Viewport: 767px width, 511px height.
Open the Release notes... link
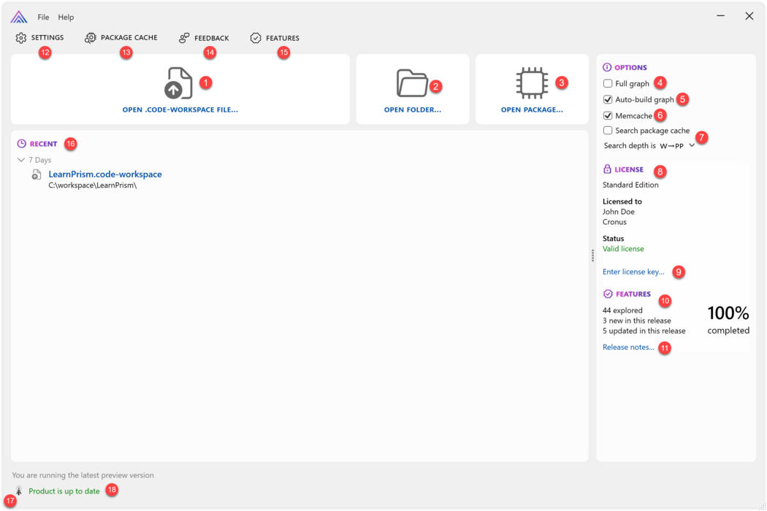628,347
